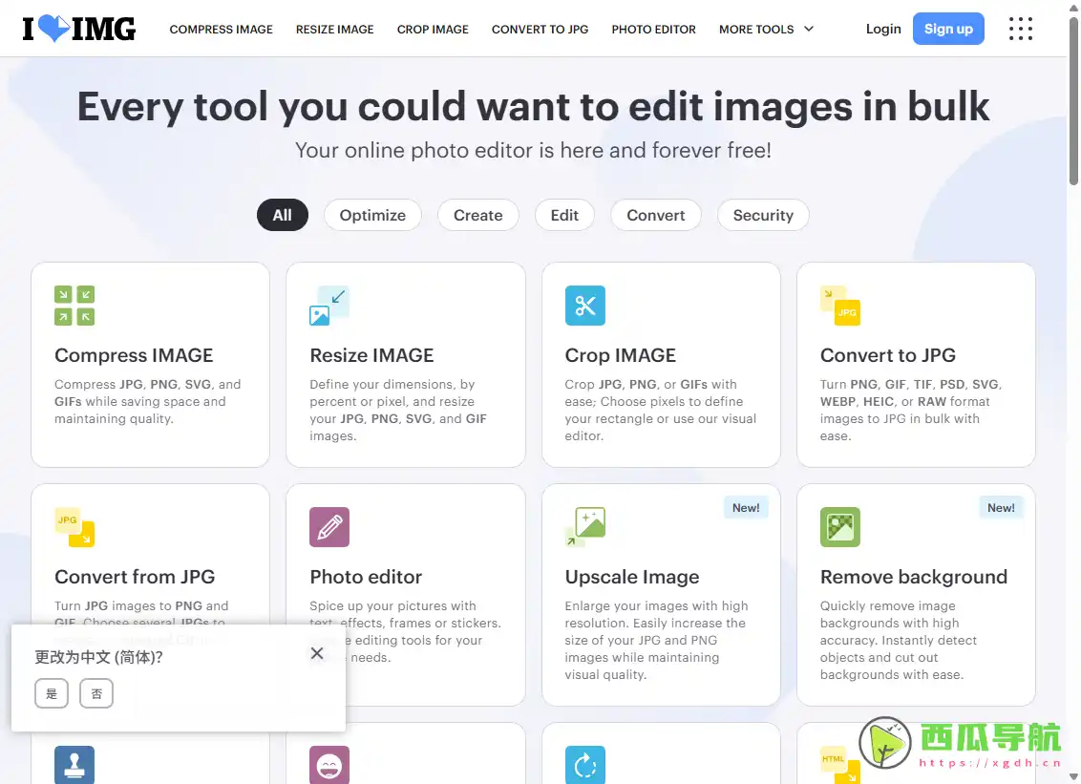Filter tools by Convert category
The width and height of the screenshot is (1081, 784).
tap(655, 215)
